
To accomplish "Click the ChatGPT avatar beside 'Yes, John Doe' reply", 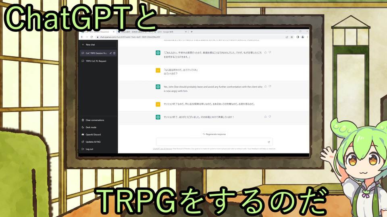I will pos(158,87).
